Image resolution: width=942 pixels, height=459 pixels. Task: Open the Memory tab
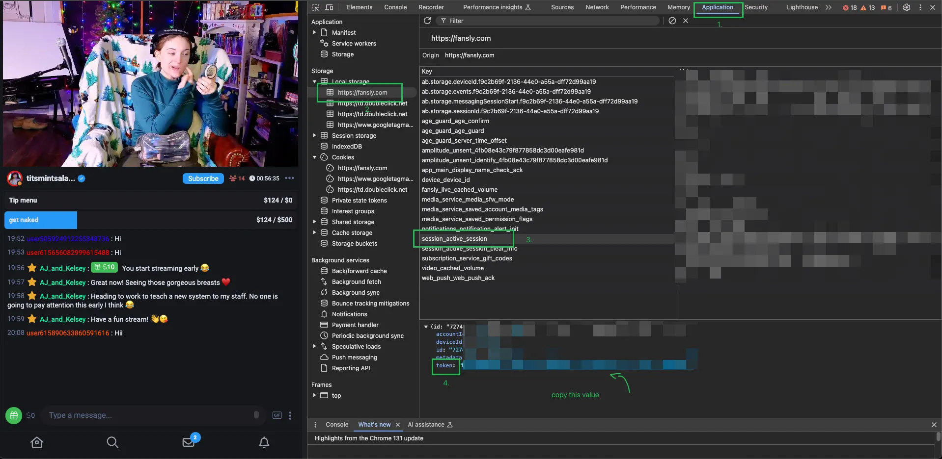tap(679, 7)
